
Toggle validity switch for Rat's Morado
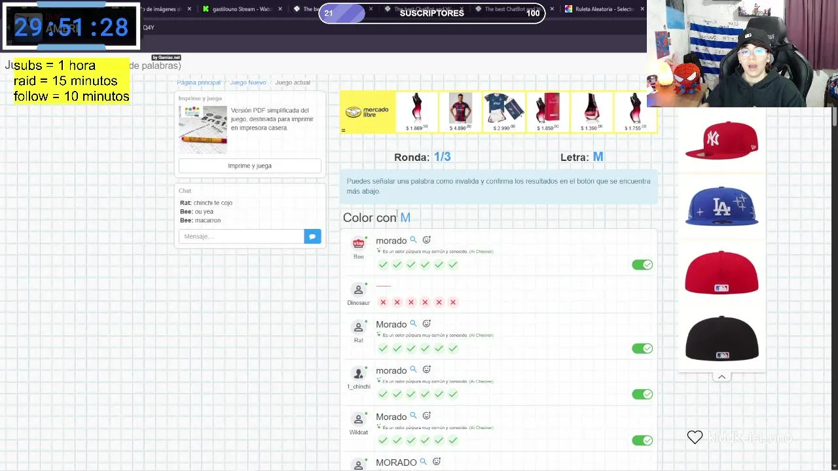tap(642, 348)
